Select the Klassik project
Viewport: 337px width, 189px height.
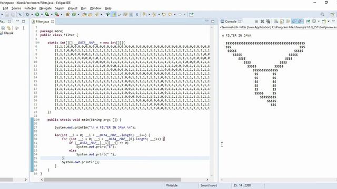click(8, 33)
